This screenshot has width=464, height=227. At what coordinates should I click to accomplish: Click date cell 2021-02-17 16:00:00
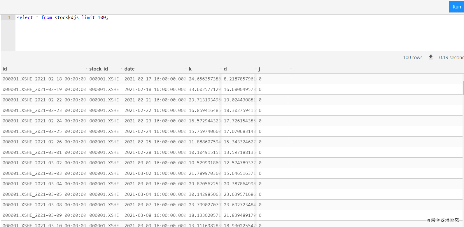[x=155, y=79]
